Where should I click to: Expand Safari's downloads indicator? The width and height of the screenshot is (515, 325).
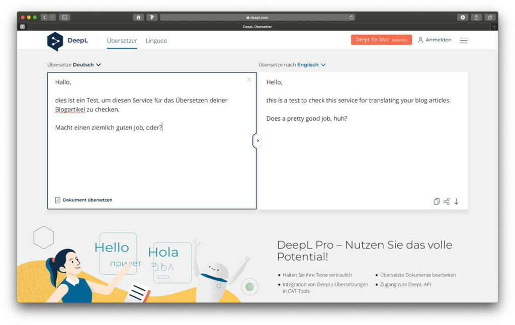click(x=462, y=17)
